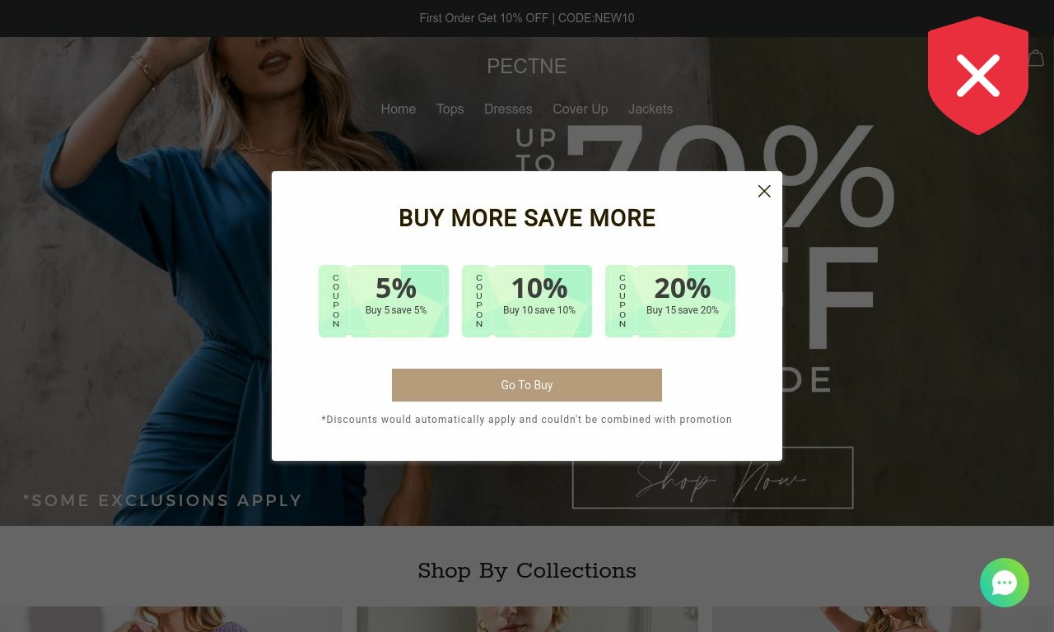Go to the Dresses category

point(508,109)
